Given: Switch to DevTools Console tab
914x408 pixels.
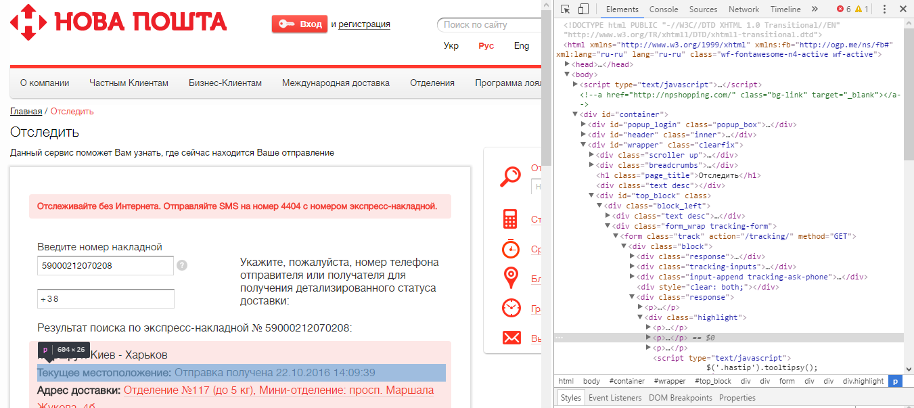Looking at the screenshot, I should coord(664,9).
